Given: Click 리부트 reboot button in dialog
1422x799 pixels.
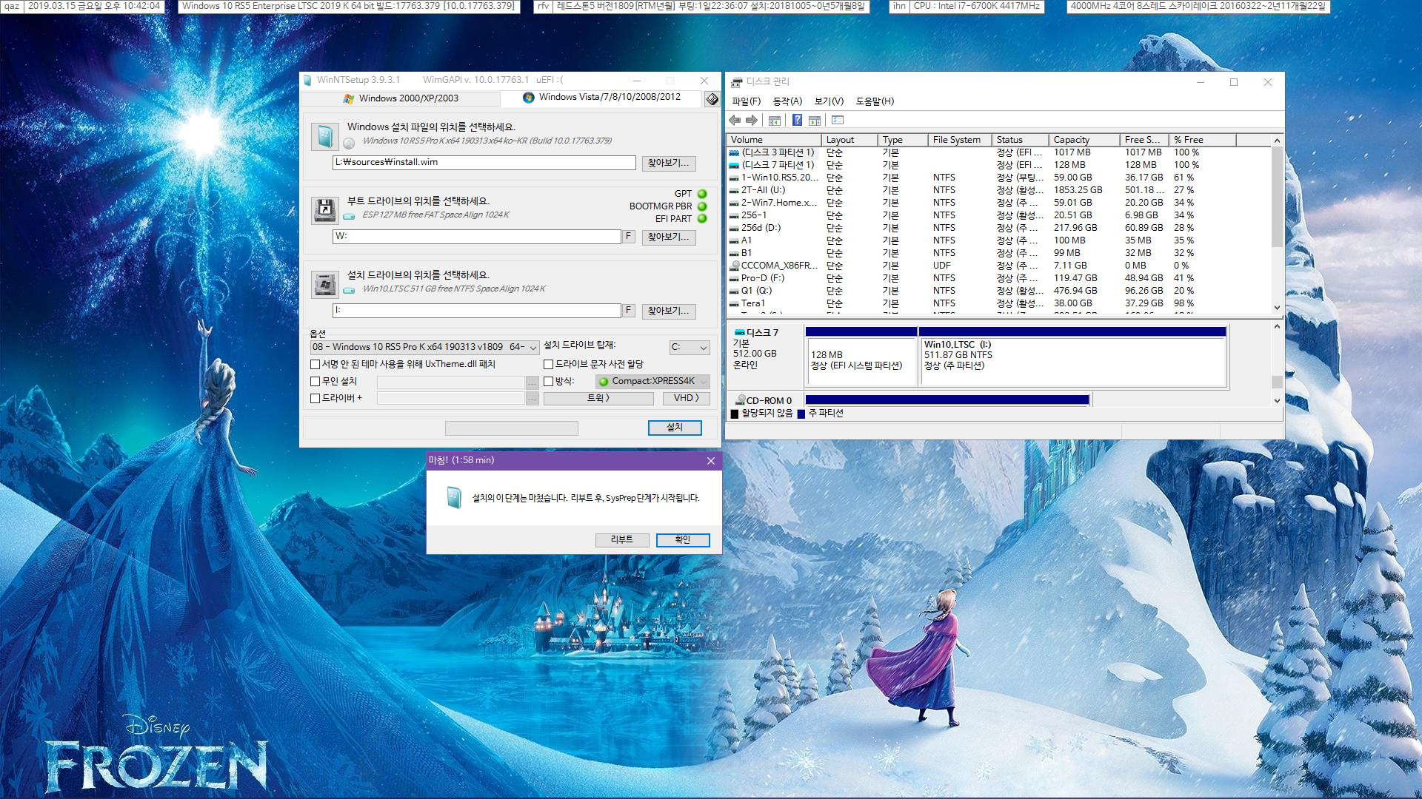Looking at the screenshot, I should click(x=621, y=540).
